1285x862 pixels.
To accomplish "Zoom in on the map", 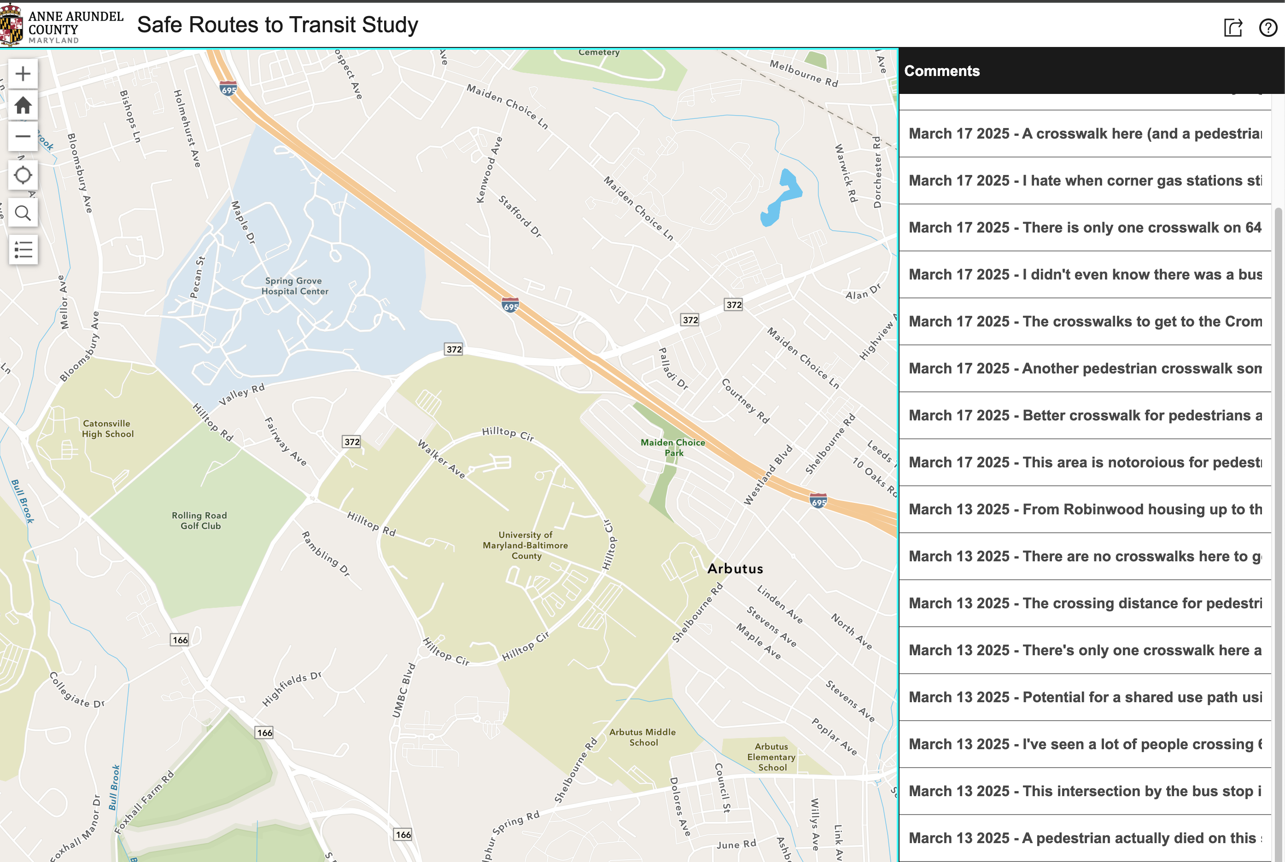I will [23, 74].
